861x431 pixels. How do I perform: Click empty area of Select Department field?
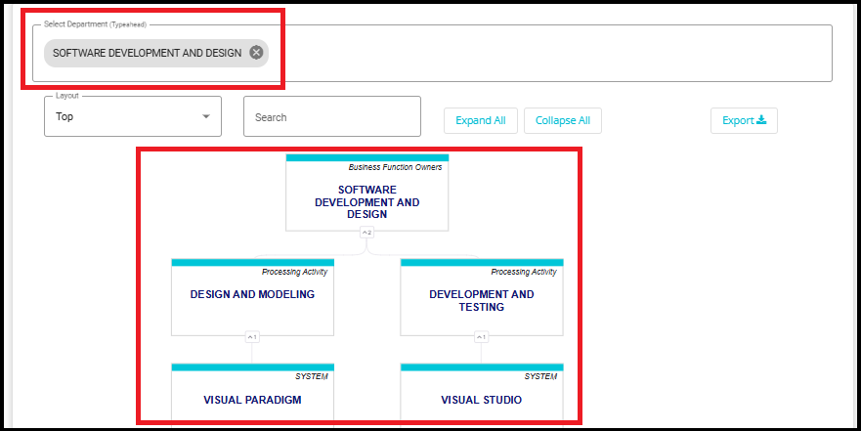[547, 54]
